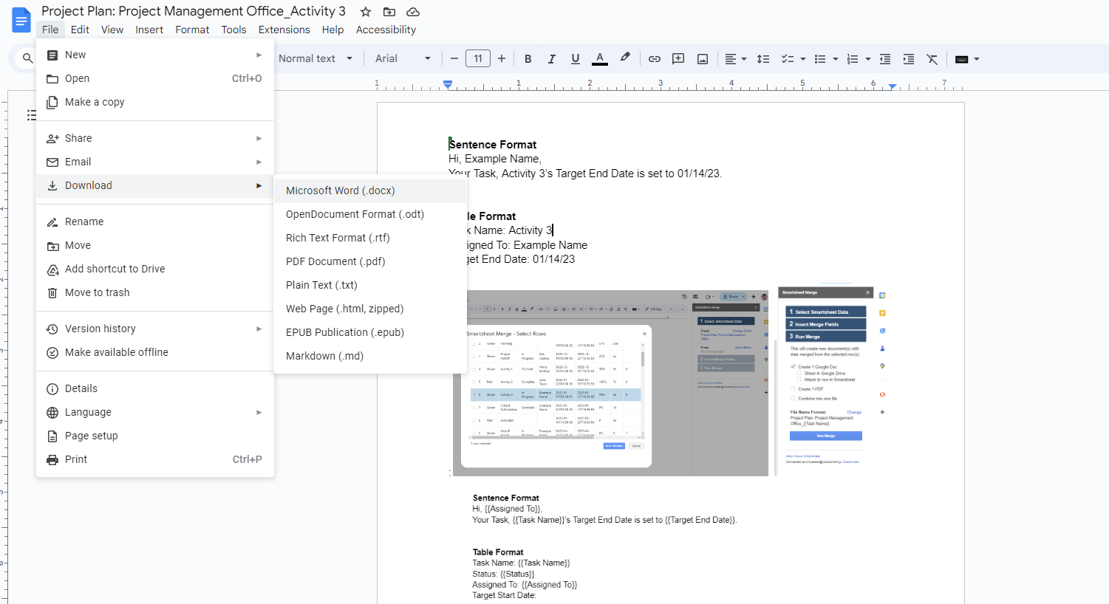The height and width of the screenshot is (604, 1109).
Task: Download as PDF Document (.pdf)
Action: tap(370, 261)
